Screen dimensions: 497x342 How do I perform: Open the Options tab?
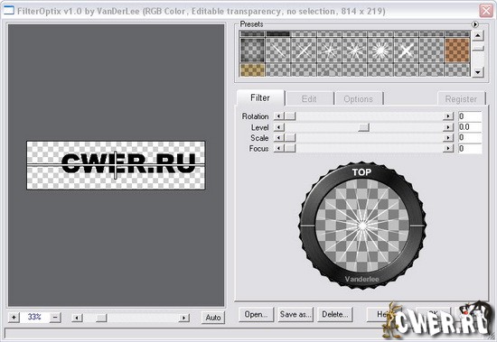pos(359,99)
